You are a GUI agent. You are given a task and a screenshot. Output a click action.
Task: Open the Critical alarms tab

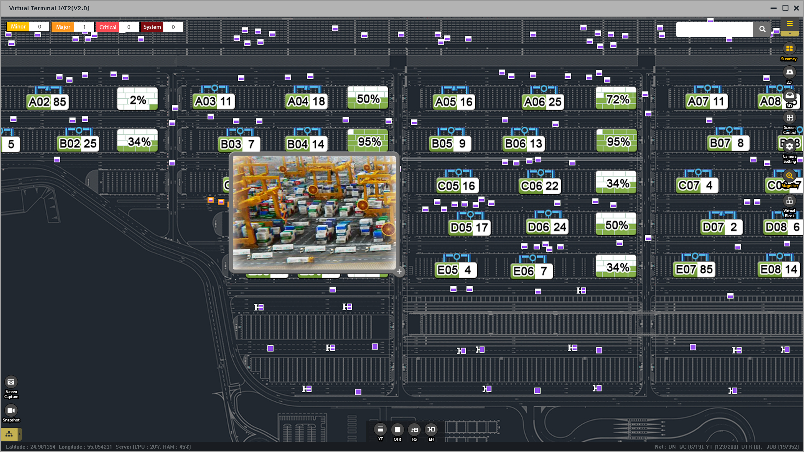point(108,27)
